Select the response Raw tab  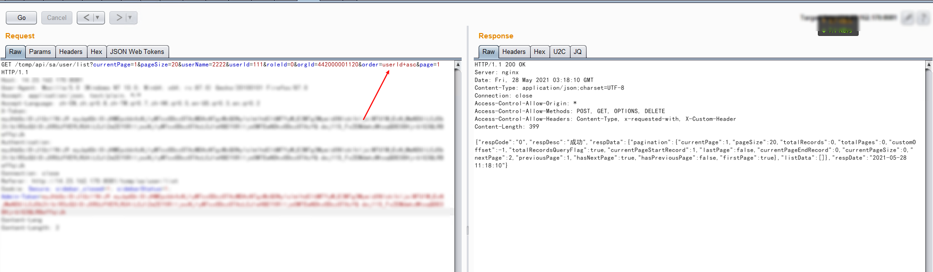pos(488,52)
